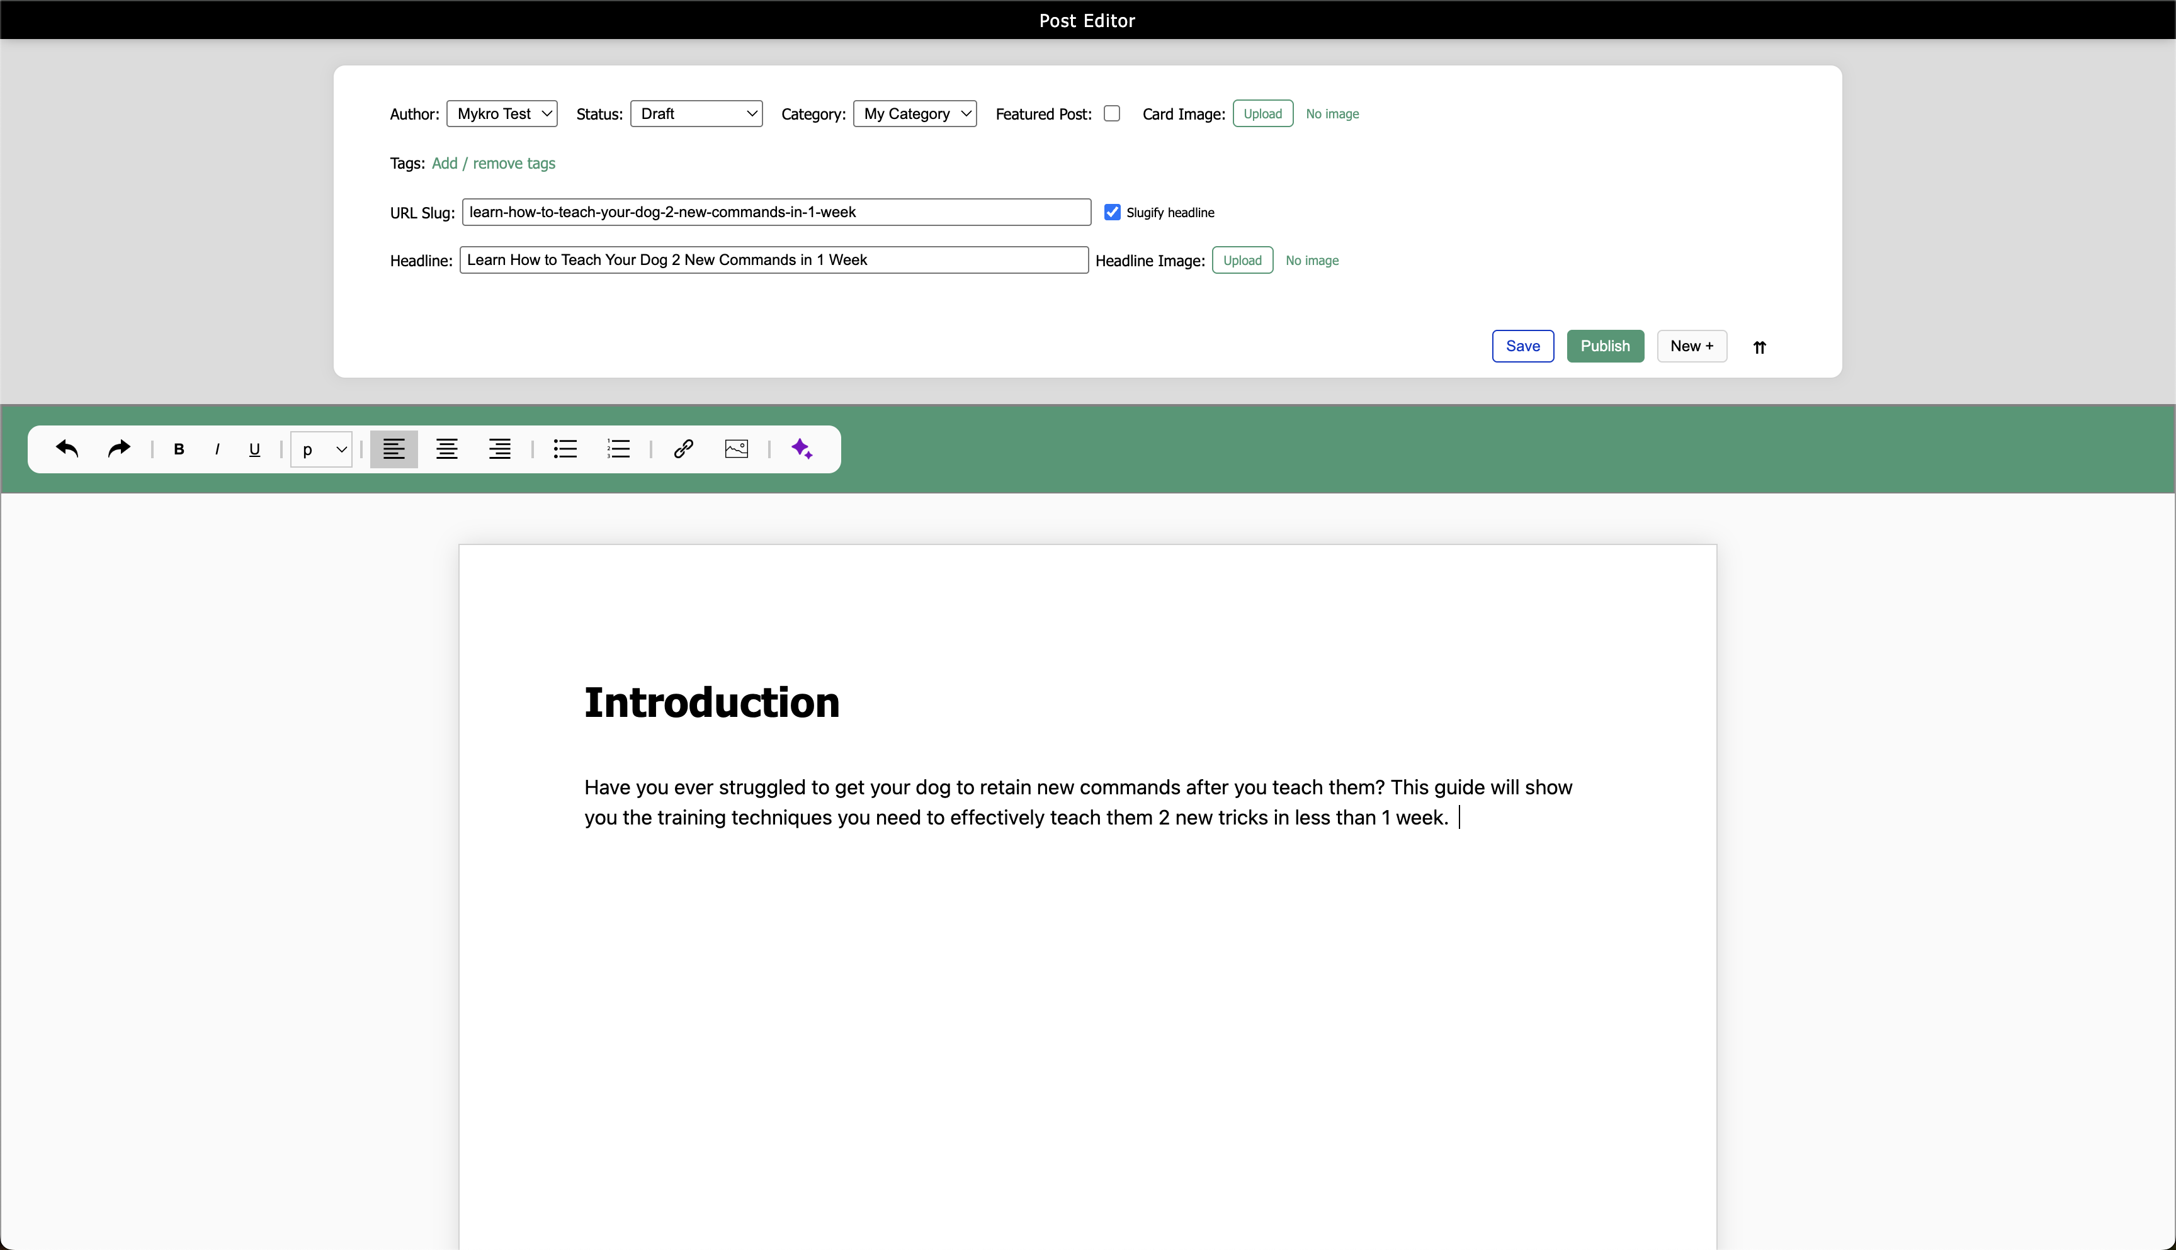The height and width of the screenshot is (1250, 2176).
Task: Toggle italic formatting
Action: pos(217,449)
